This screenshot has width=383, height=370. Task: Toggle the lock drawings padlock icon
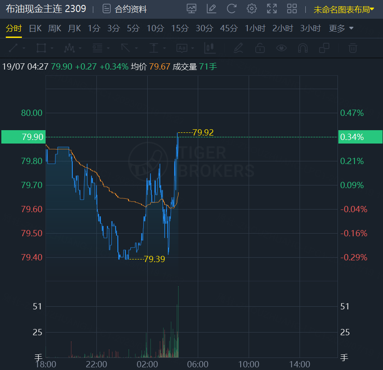260,48
